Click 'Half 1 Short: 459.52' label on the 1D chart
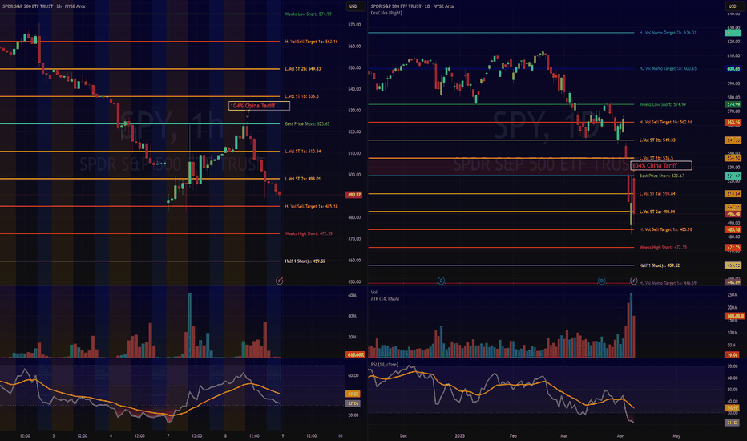The image size is (747, 441). [x=660, y=265]
